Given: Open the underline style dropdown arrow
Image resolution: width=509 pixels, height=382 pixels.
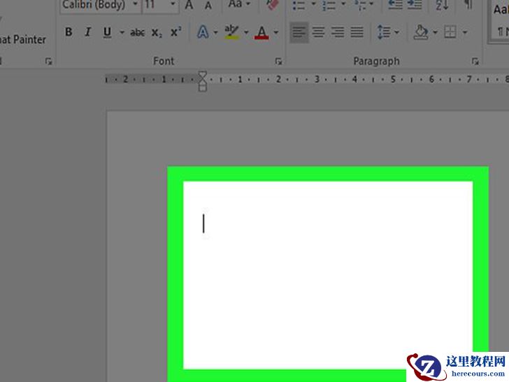Looking at the screenshot, I should coord(122,32).
